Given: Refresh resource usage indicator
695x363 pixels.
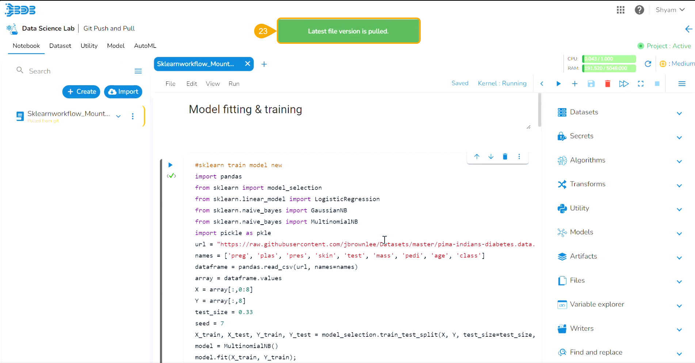Looking at the screenshot, I should [648, 64].
